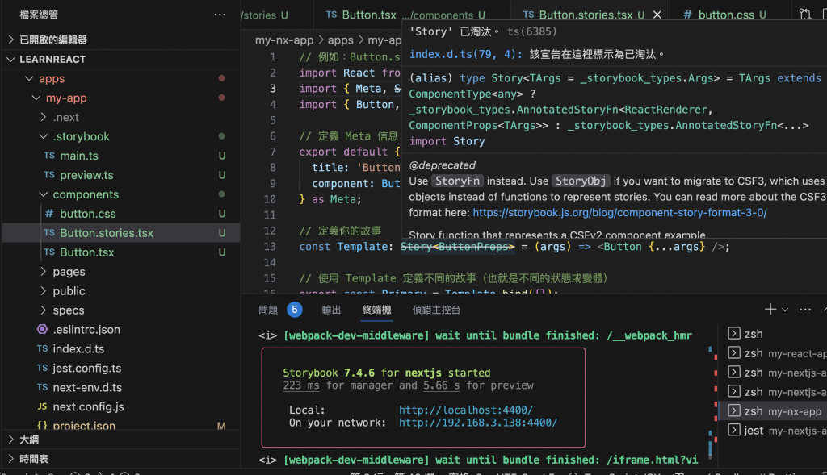
Task: Open explorer more actions ellipsis menu
Action: (x=220, y=15)
